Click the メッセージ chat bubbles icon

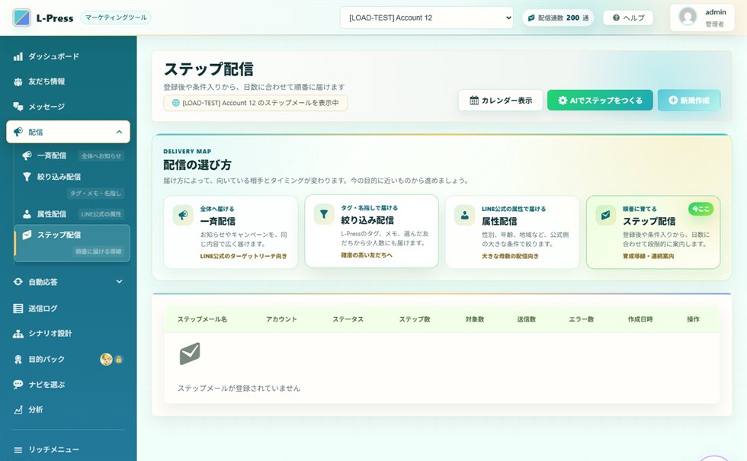click(x=18, y=107)
